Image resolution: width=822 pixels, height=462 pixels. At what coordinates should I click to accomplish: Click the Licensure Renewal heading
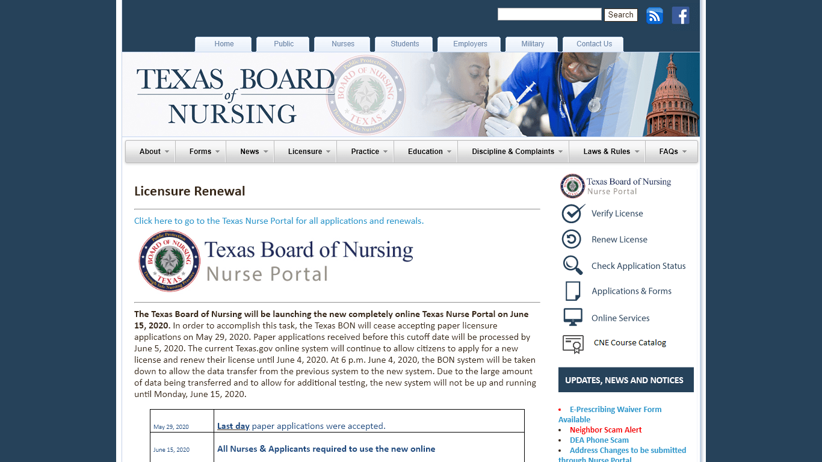tap(190, 191)
